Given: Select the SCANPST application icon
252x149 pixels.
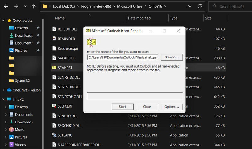Looking at the screenshot, I should click(x=54, y=68).
